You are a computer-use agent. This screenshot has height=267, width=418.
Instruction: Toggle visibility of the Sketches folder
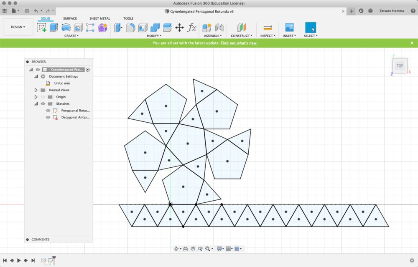click(x=43, y=103)
